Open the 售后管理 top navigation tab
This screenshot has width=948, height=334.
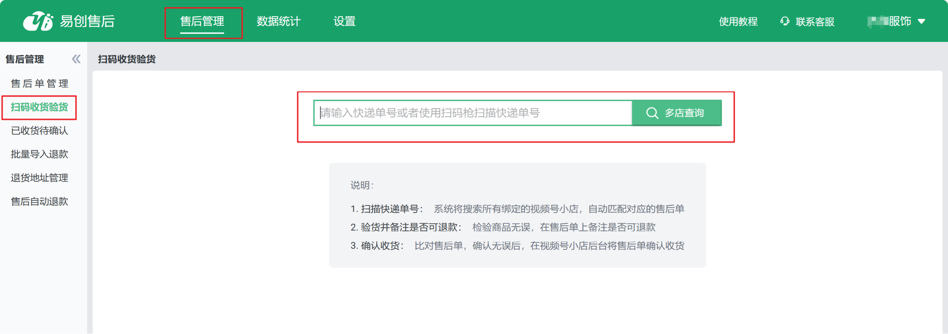[202, 22]
